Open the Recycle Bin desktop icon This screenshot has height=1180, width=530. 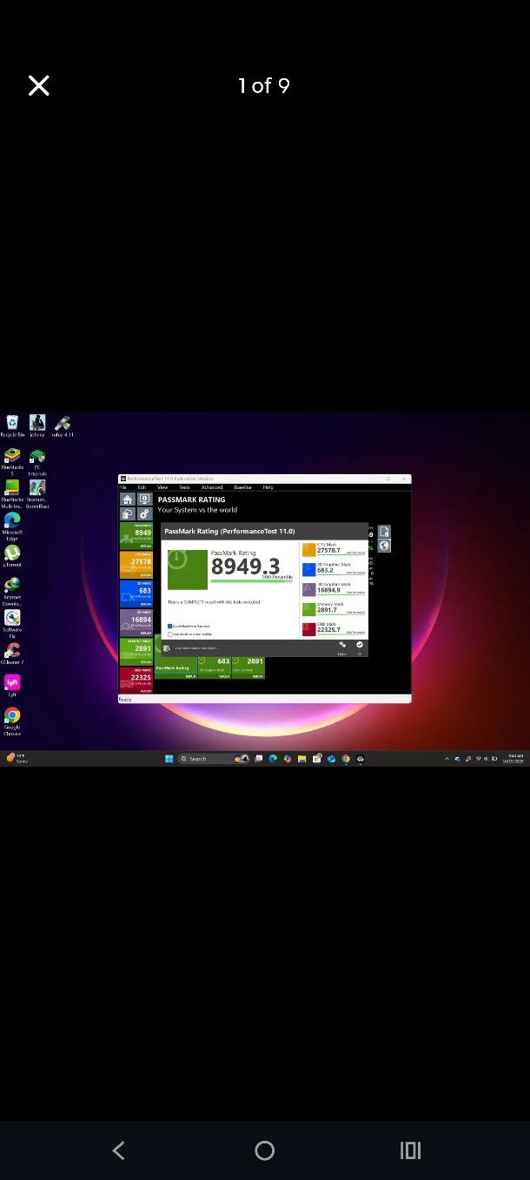[12, 426]
